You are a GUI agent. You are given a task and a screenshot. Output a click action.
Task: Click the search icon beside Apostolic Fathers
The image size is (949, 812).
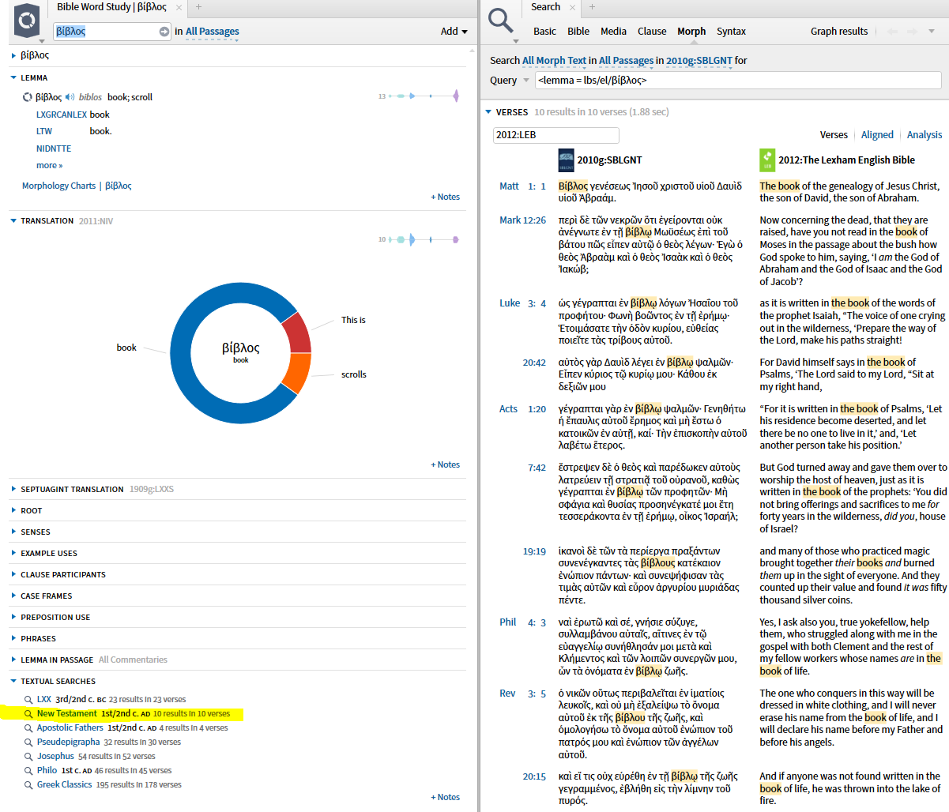(x=28, y=728)
